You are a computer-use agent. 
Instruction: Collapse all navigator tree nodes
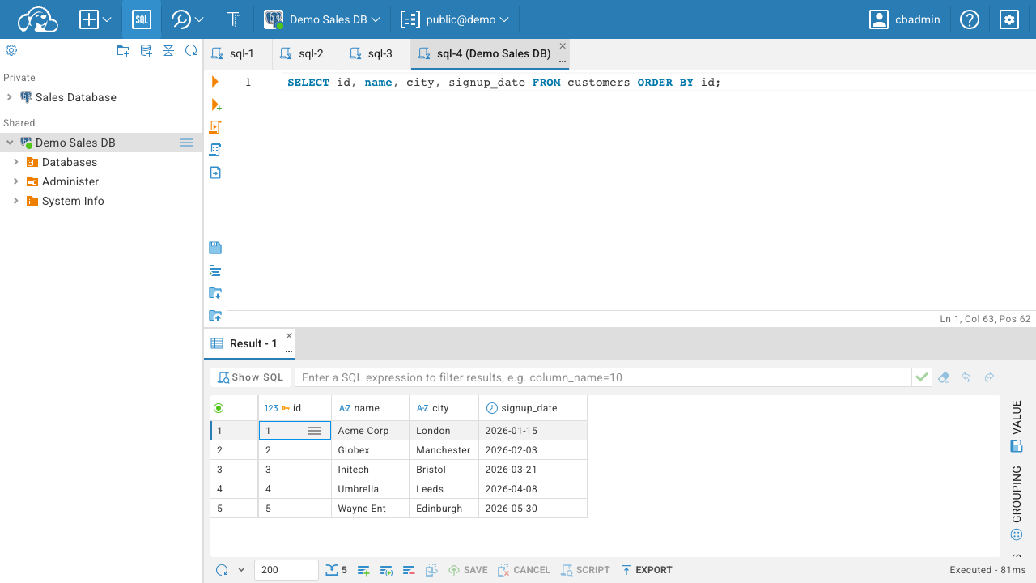(168, 50)
